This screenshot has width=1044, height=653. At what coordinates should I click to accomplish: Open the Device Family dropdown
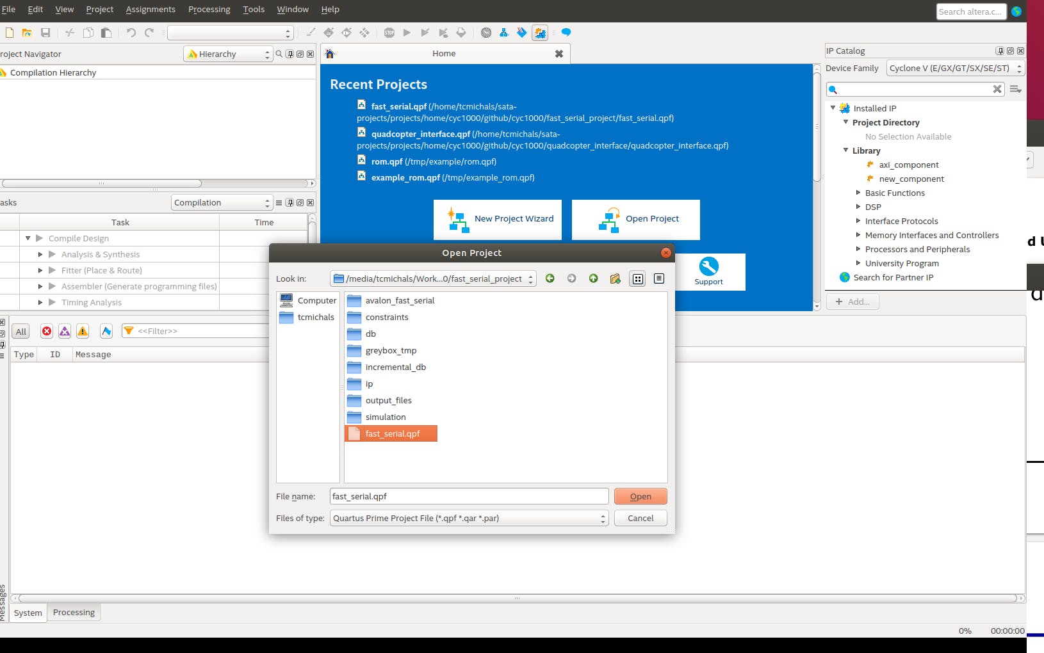[x=956, y=69]
